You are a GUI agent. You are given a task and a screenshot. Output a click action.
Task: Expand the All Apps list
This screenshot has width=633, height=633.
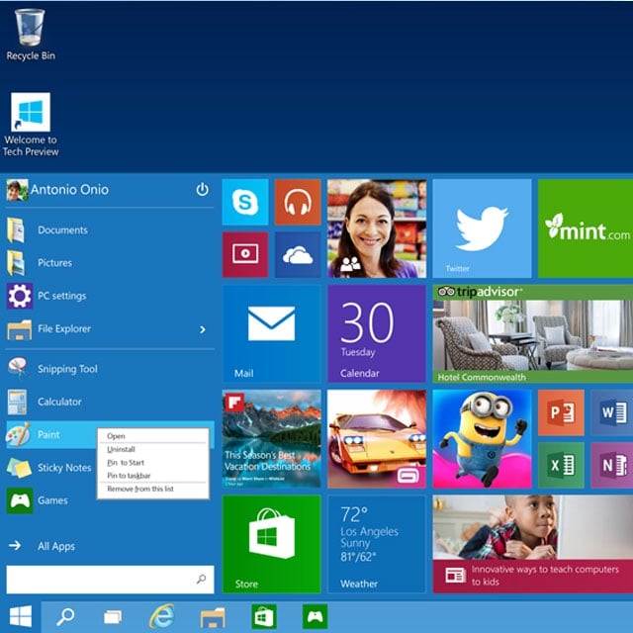point(56,546)
